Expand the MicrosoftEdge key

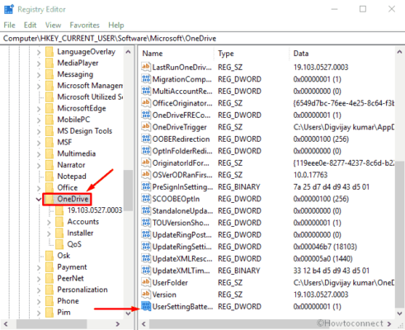coord(39,109)
